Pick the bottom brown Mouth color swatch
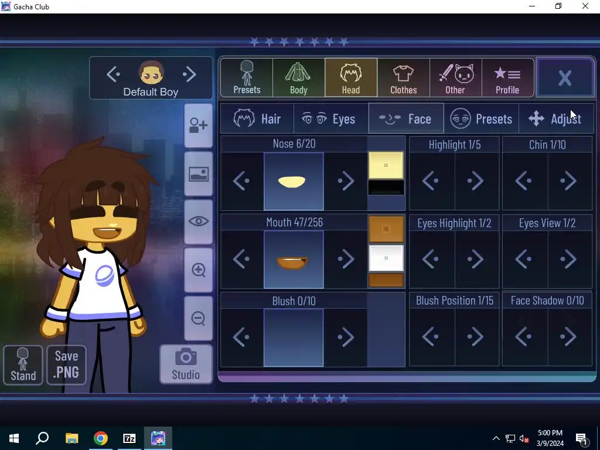600x450 pixels. pyautogui.click(x=386, y=280)
